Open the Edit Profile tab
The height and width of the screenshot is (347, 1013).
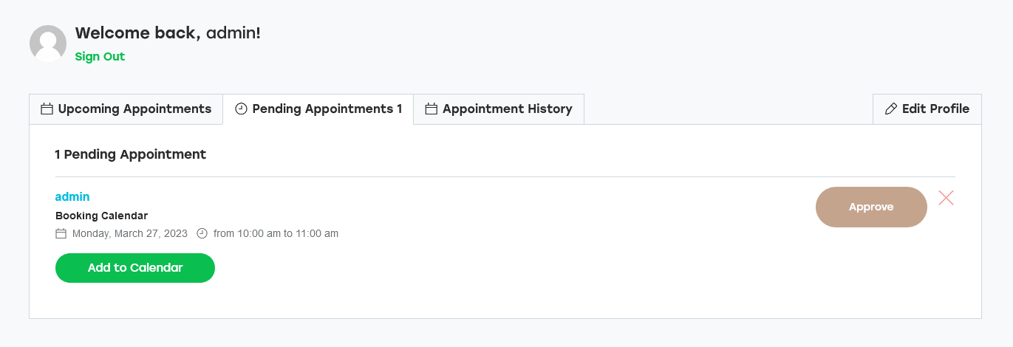pos(927,109)
